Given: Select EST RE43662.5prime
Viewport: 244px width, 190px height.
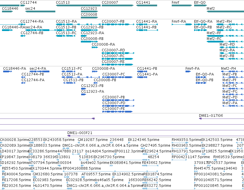Looking at the screenshot, I should [156, 163].
